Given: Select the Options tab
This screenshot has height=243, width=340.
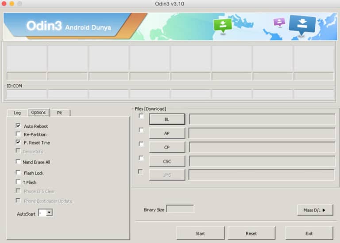Looking at the screenshot, I should pos(39,112).
